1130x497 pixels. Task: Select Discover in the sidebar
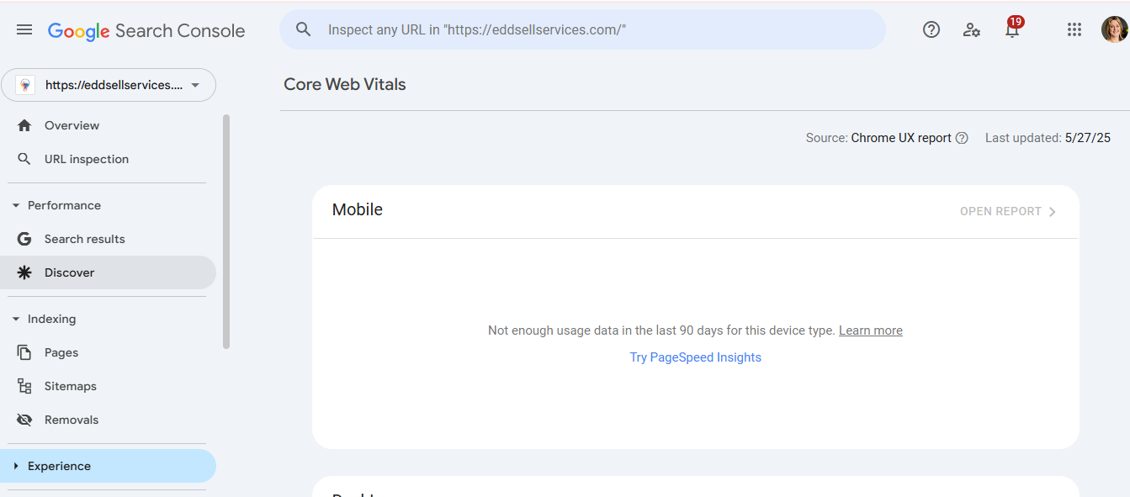[108, 272]
